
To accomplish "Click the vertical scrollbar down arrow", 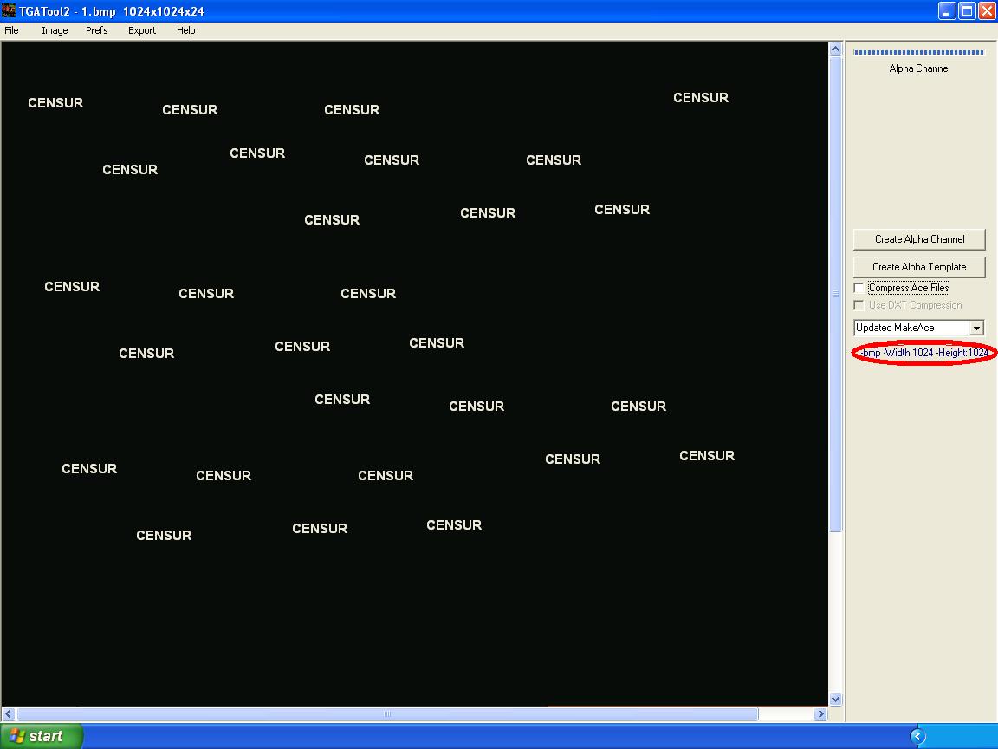I will (x=836, y=699).
